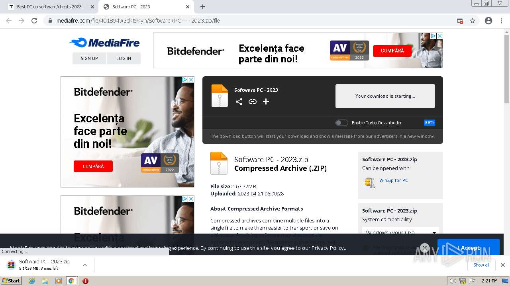Image resolution: width=510 pixels, height=286 pixels.
Task: Open Chrome three-dot menu
Action: 501,21
